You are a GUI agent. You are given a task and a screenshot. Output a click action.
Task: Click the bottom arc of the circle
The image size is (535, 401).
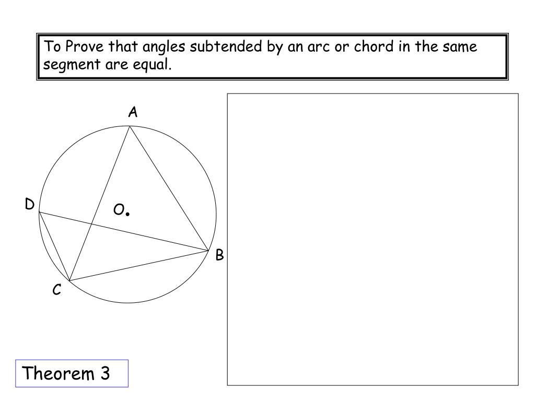coord(128,302)
